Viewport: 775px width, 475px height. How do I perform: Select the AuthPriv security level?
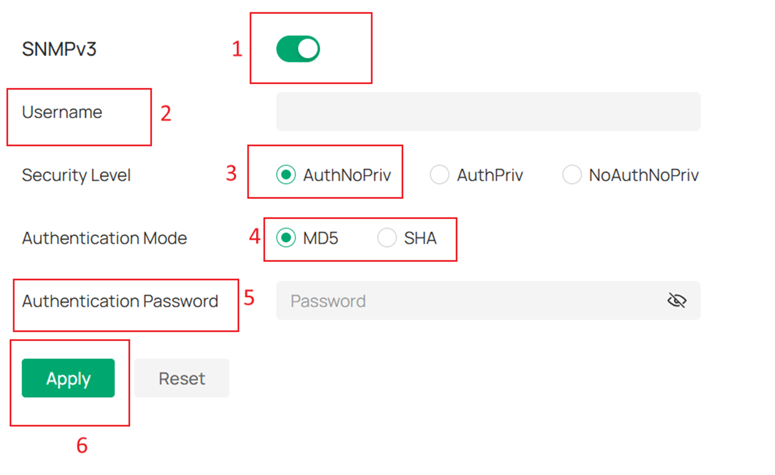439,175
